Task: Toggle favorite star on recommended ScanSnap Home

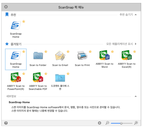Action: 24,21
